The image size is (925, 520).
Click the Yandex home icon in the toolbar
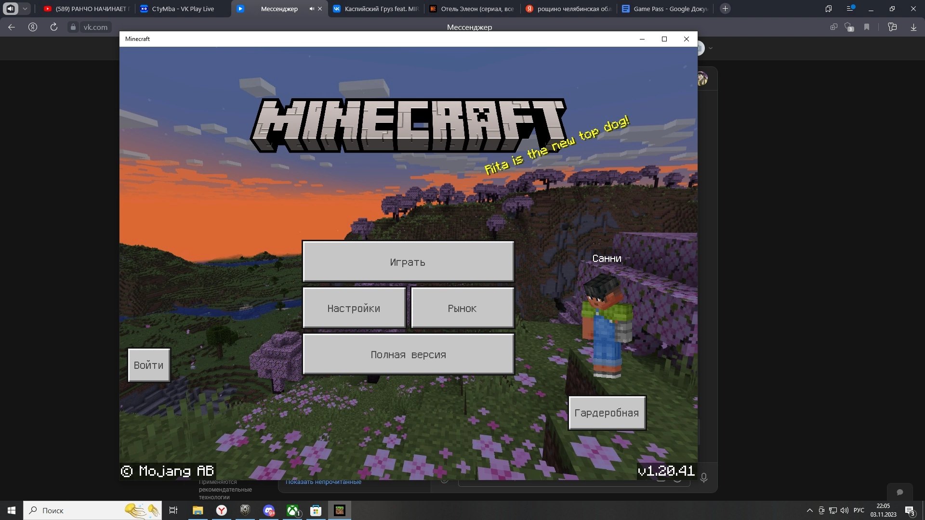pyautogui.click(x=33, y=27)
